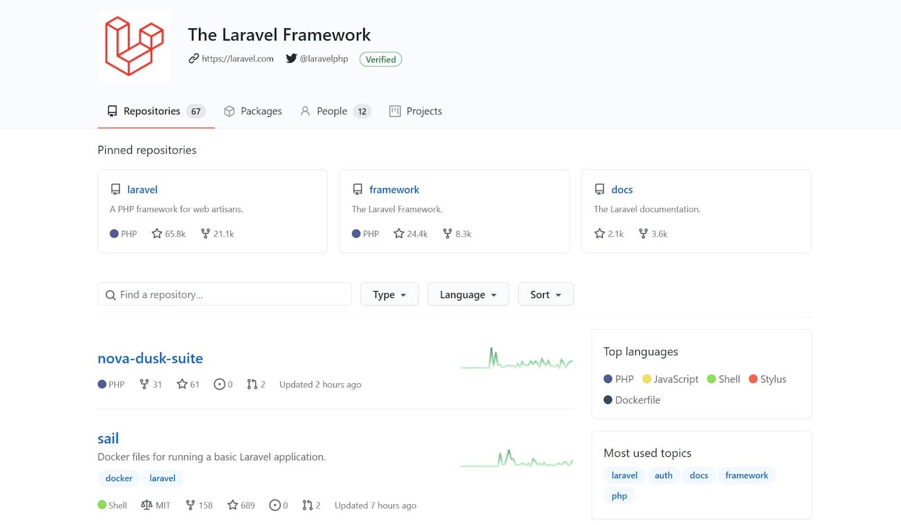Open the Type filter dropdown

coord(389,294)
